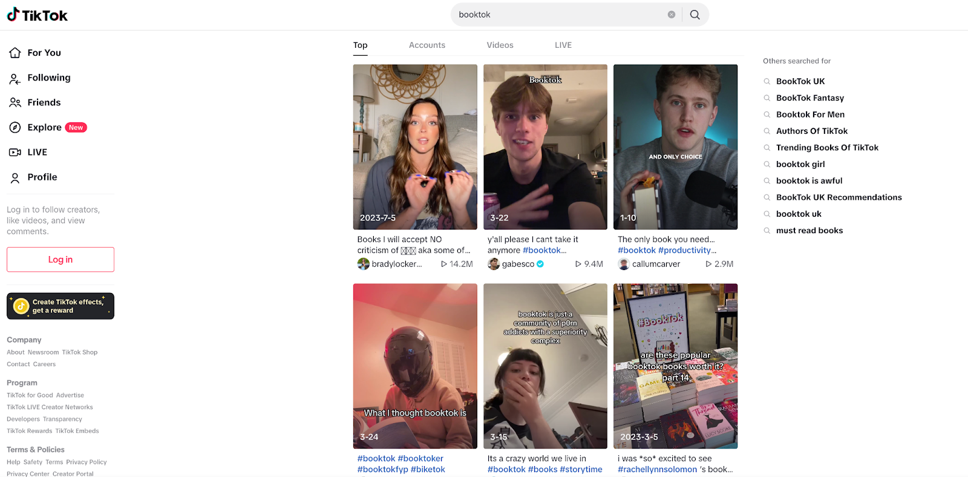
Task: Click the Program footer heading
Action: click(x=22, y=383)
